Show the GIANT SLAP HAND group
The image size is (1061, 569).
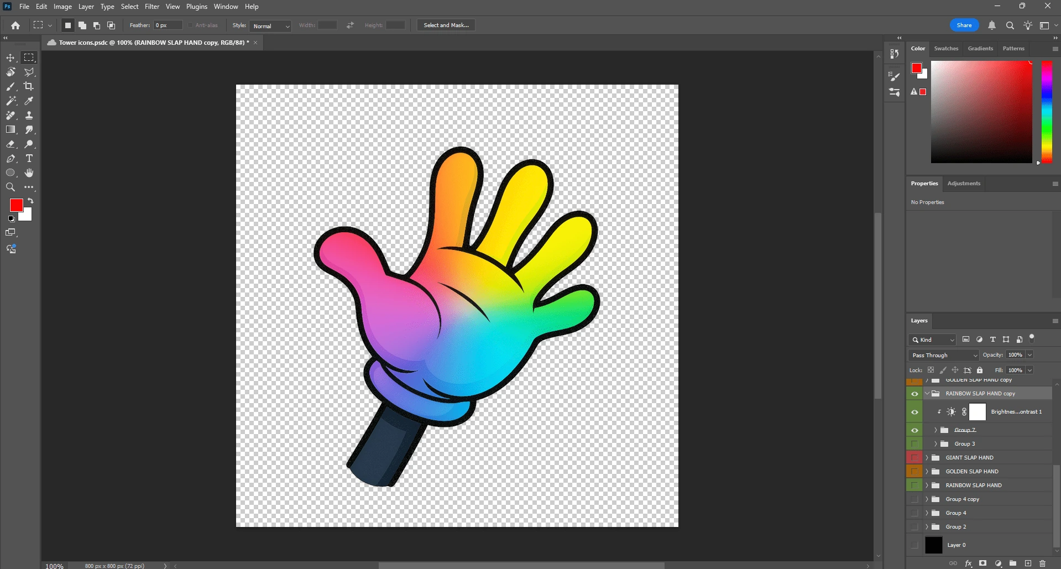[x=914, y=458]
